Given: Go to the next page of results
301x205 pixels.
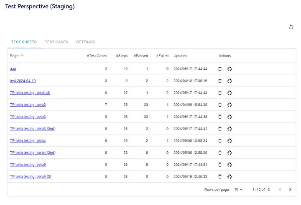Looking at the screenshot, I should (290, 190).
